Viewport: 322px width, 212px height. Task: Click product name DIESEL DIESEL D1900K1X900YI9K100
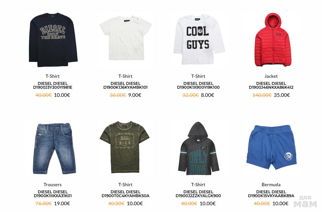tap(198, 86)
